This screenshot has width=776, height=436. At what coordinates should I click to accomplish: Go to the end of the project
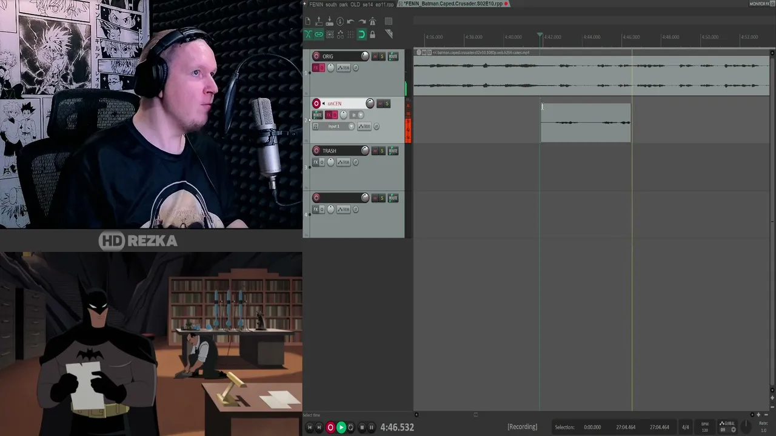tap(319, 428)
